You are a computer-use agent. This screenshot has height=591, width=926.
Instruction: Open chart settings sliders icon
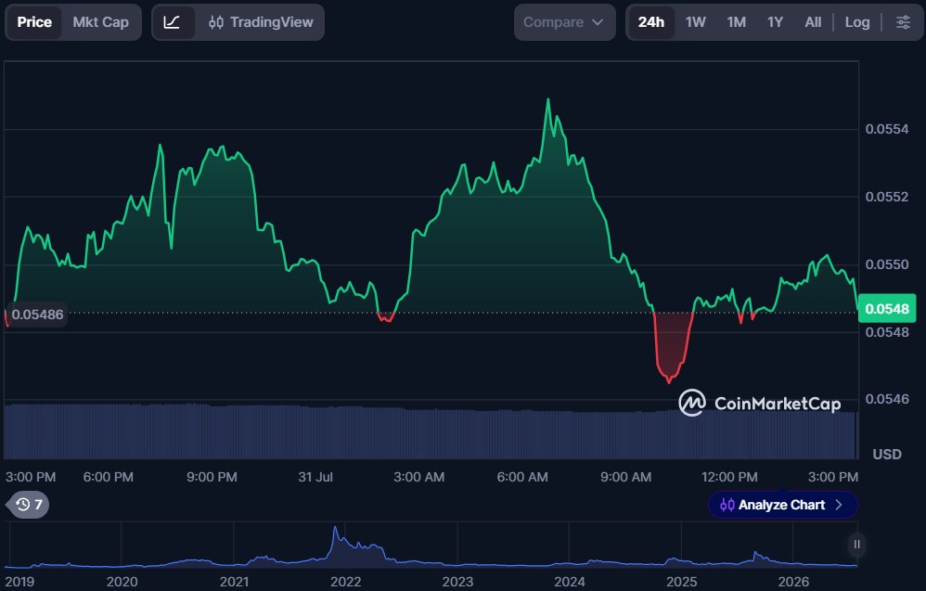coord(903,22)
